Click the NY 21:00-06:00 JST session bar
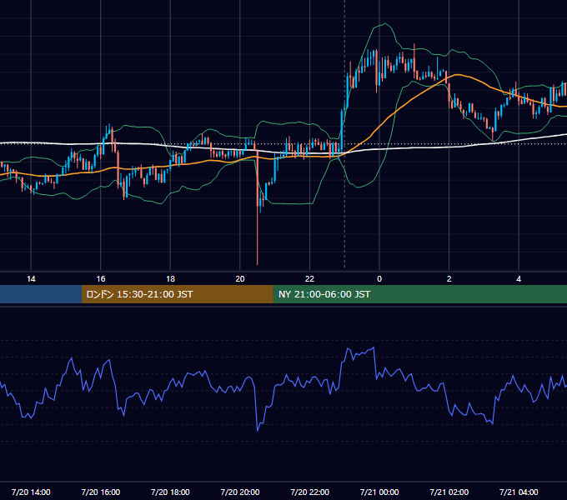This screenshot has width=567, height=500. [419, 294]
